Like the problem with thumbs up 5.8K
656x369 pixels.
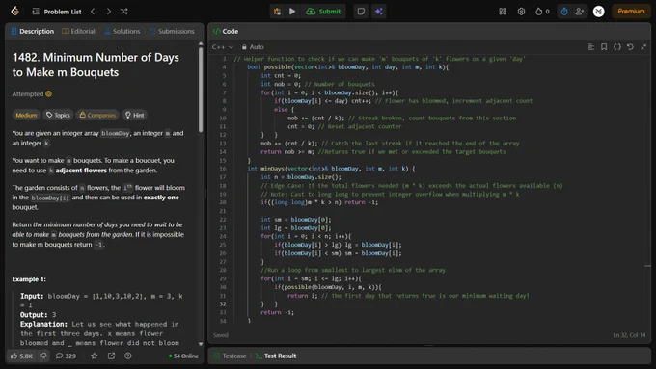click(x=21, y=356)
